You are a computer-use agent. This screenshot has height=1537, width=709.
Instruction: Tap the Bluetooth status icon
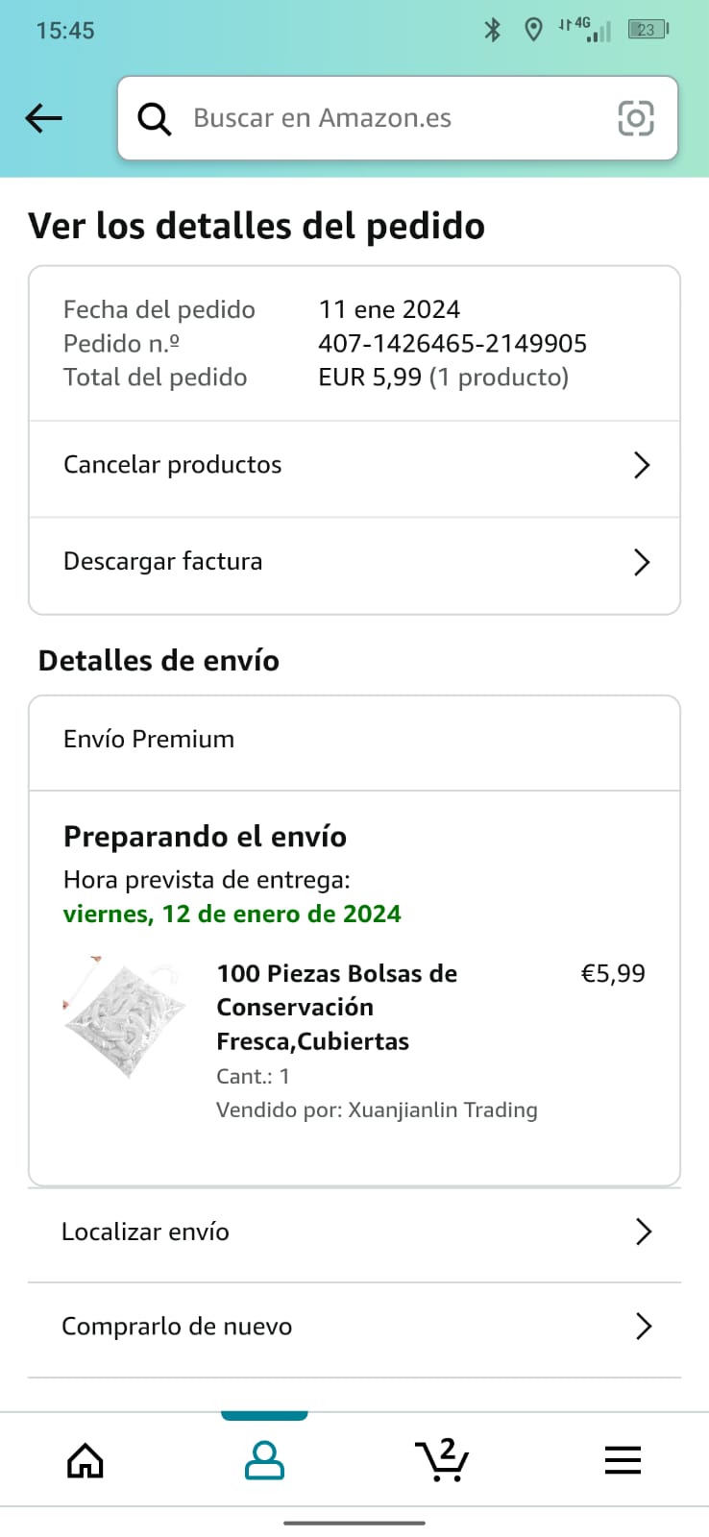coord(493,30)
